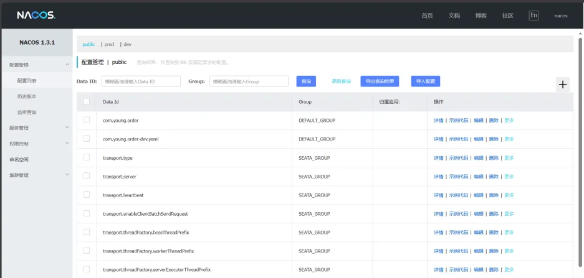Select the header checkbox to check all rows

[87, 101]
